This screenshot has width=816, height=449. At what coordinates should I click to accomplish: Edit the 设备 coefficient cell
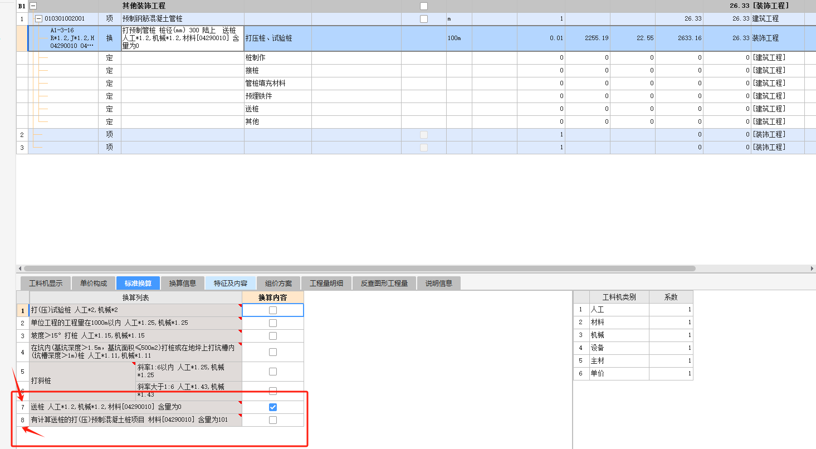[671, 348]
